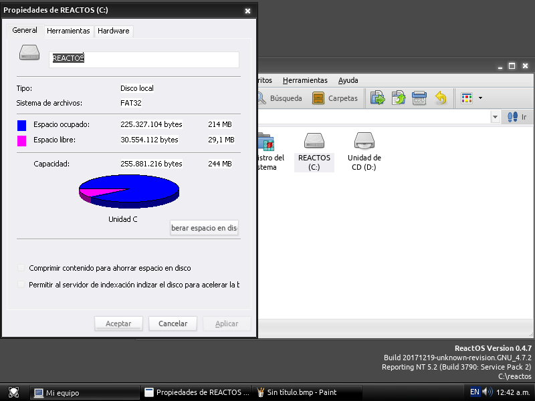Image resolution: width=535 pixels, height=401 pixels.
Task: Open the Ayuda menu
Action: click(x=348, y=80)
